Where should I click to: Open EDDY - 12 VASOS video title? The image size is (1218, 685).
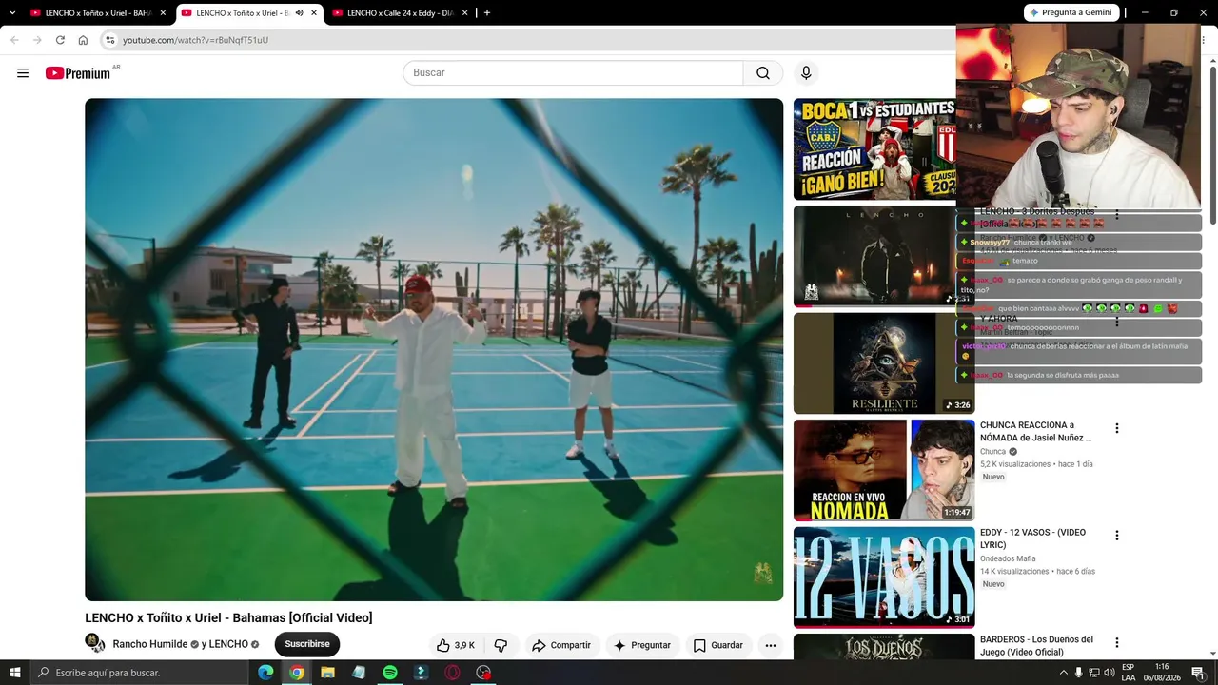click(x=1032, y=538)
